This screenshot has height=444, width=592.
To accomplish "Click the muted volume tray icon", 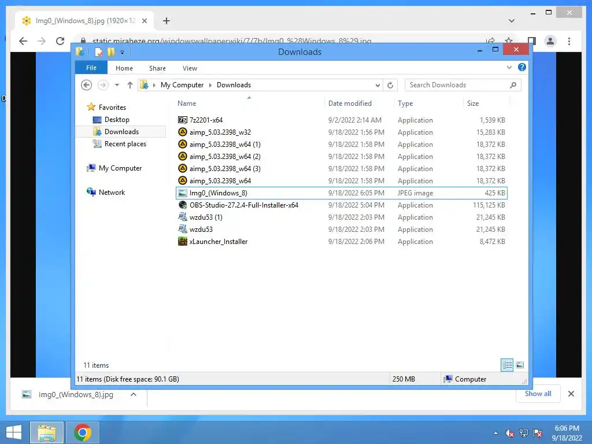I will point(509,433).
